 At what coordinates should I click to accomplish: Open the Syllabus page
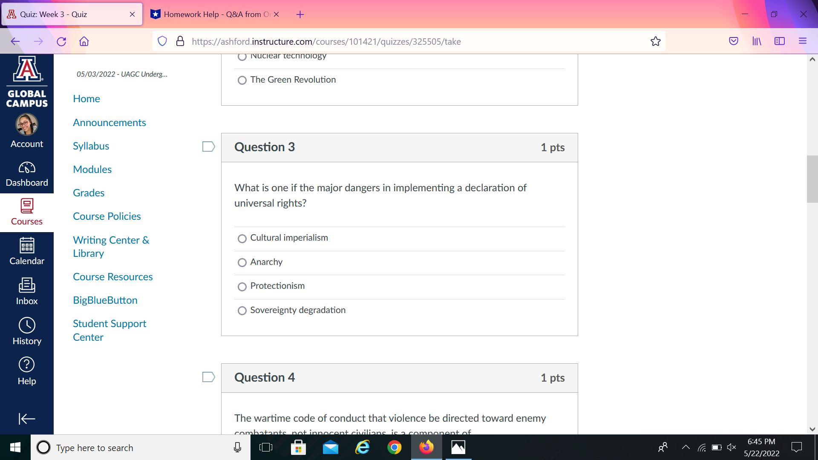[91, 146]
